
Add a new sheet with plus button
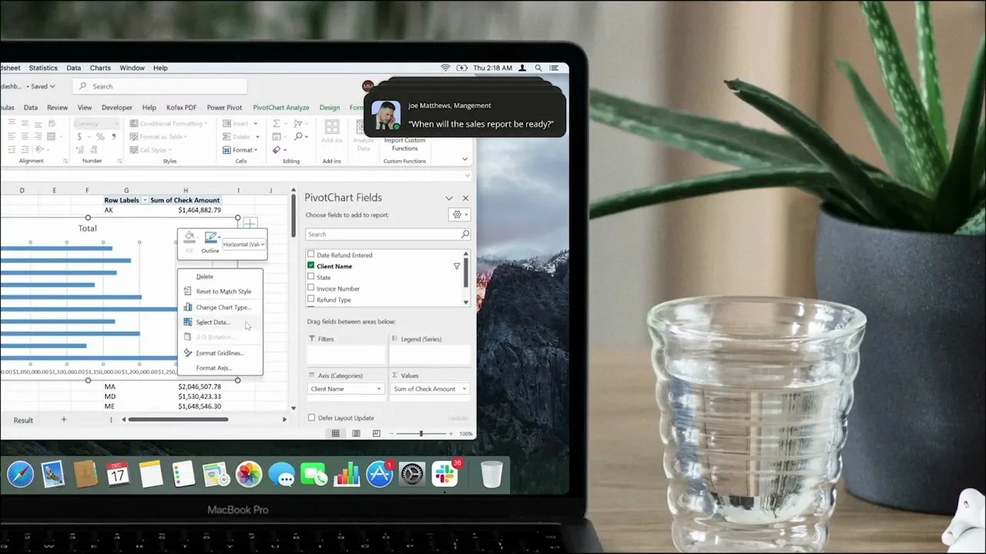coord(64,420)
